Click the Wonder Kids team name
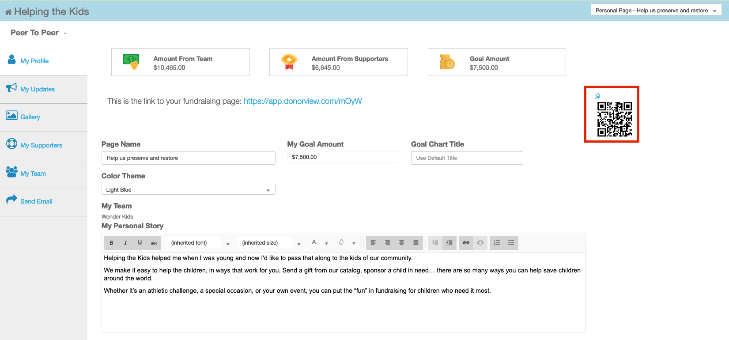Viewport: 729px width, 340px height. tap(117, 217)
